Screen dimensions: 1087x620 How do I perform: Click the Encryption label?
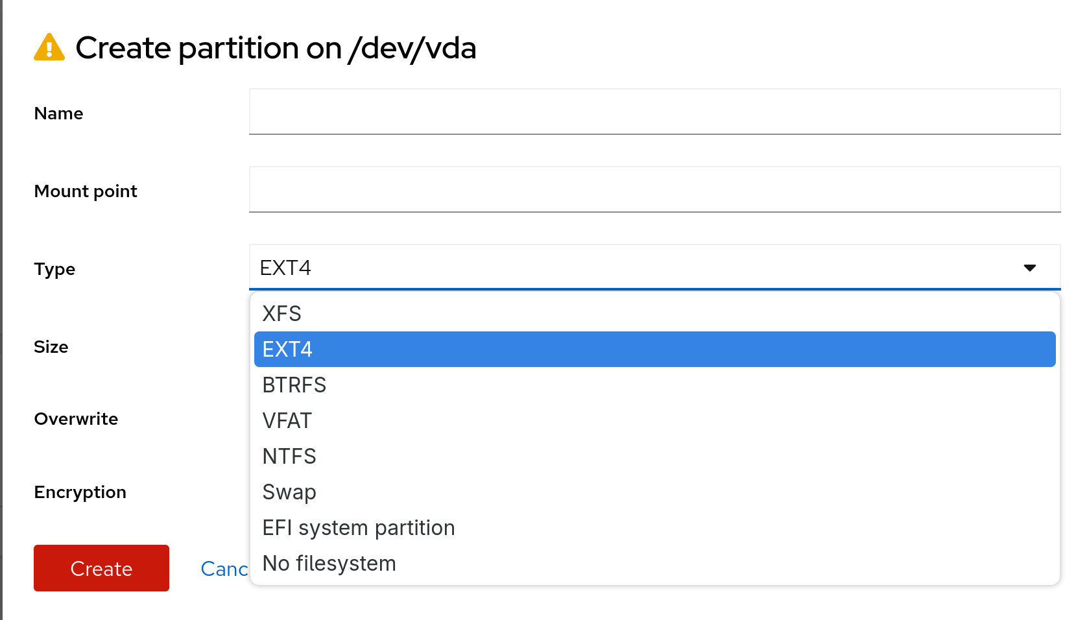click(80, 492)
